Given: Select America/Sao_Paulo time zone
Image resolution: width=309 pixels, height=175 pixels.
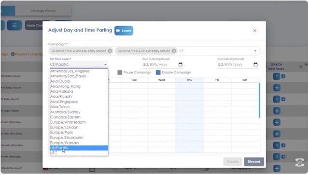Looking at the screenshot, I should 79,76.
